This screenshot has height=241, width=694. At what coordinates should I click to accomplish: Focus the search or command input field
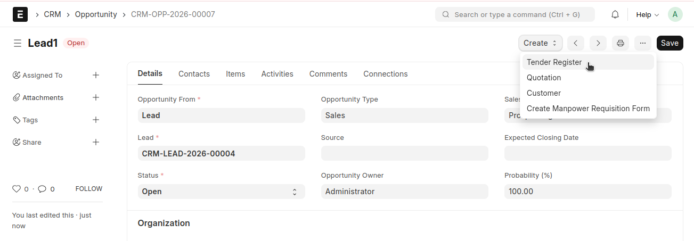[517, 14]
